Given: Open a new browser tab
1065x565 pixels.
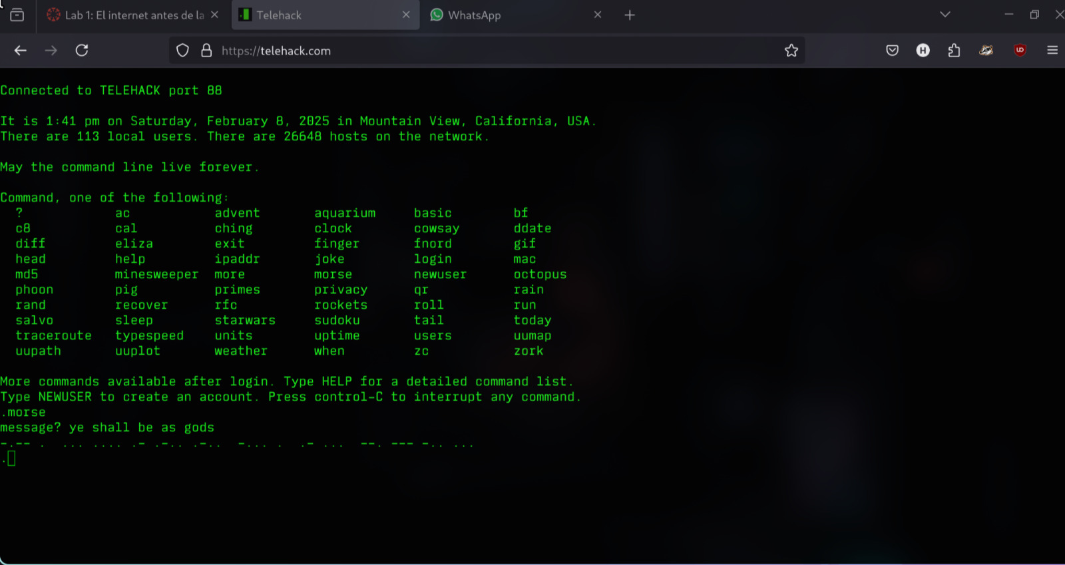Looking at the screenshot, I should pyautogui.click(x=630, y=15).
